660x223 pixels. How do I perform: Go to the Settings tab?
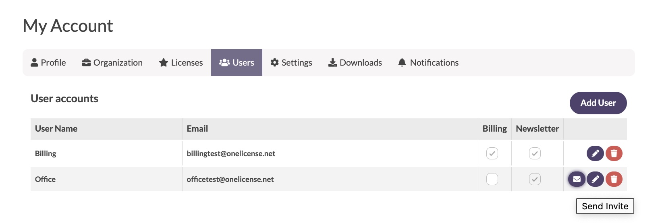(x=291, y=62)
